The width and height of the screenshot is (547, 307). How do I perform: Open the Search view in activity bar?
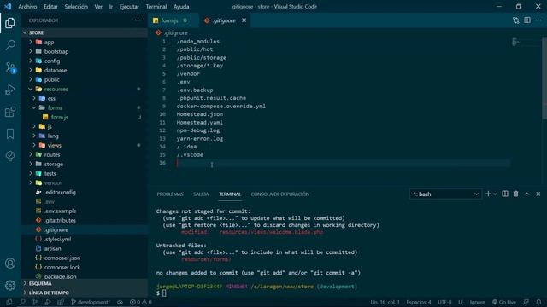pos(10,45)
